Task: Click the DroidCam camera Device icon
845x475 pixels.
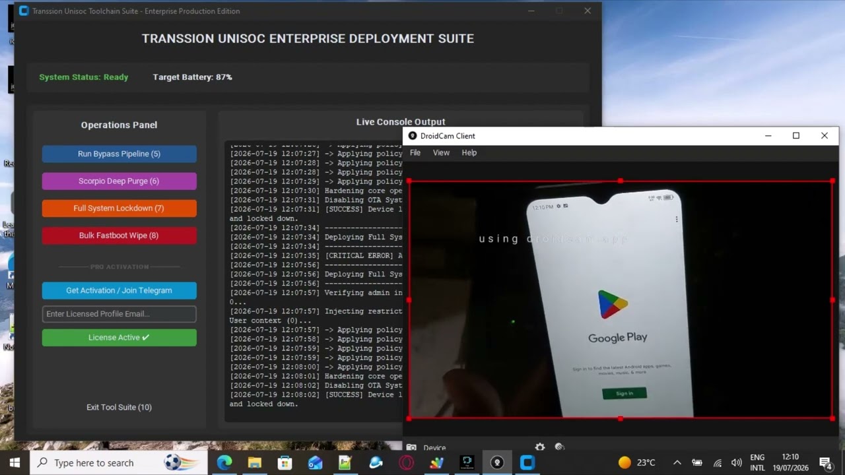Action: pyautogui.click(x=411, y=447)
